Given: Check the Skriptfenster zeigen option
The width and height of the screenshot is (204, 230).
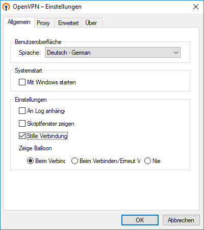Looking at the screenshot, I should (x=22, y=124).
